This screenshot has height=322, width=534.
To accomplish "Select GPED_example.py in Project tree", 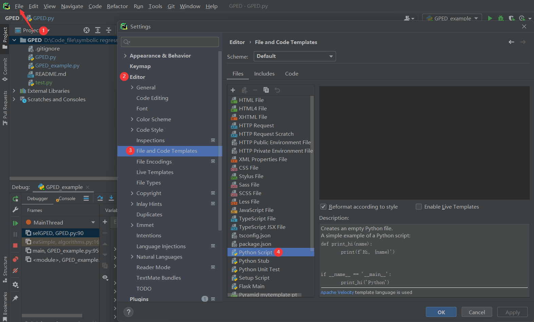I will 57,65.
